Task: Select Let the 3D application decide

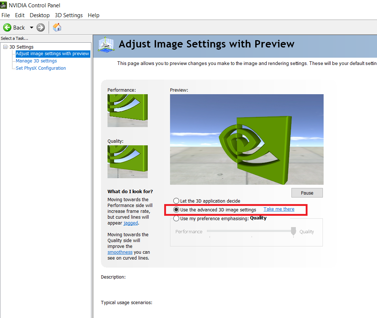Action: click(x=207, y=201)
